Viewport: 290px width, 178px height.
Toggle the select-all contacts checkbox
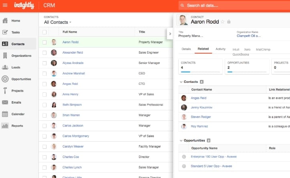point(44,32)
